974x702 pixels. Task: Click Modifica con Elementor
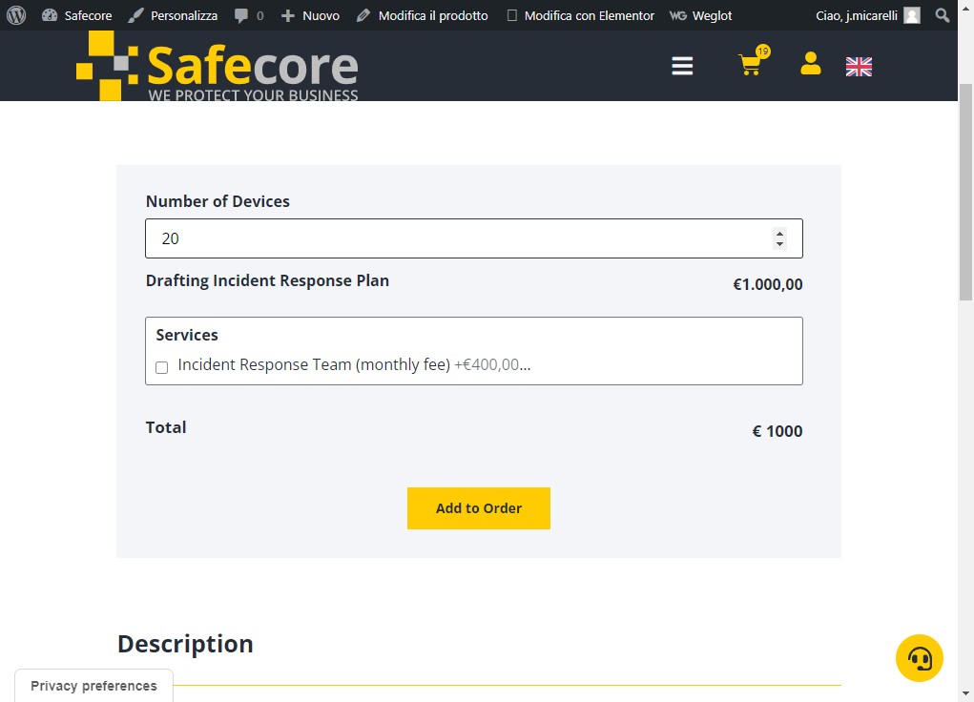coord(580,15)
